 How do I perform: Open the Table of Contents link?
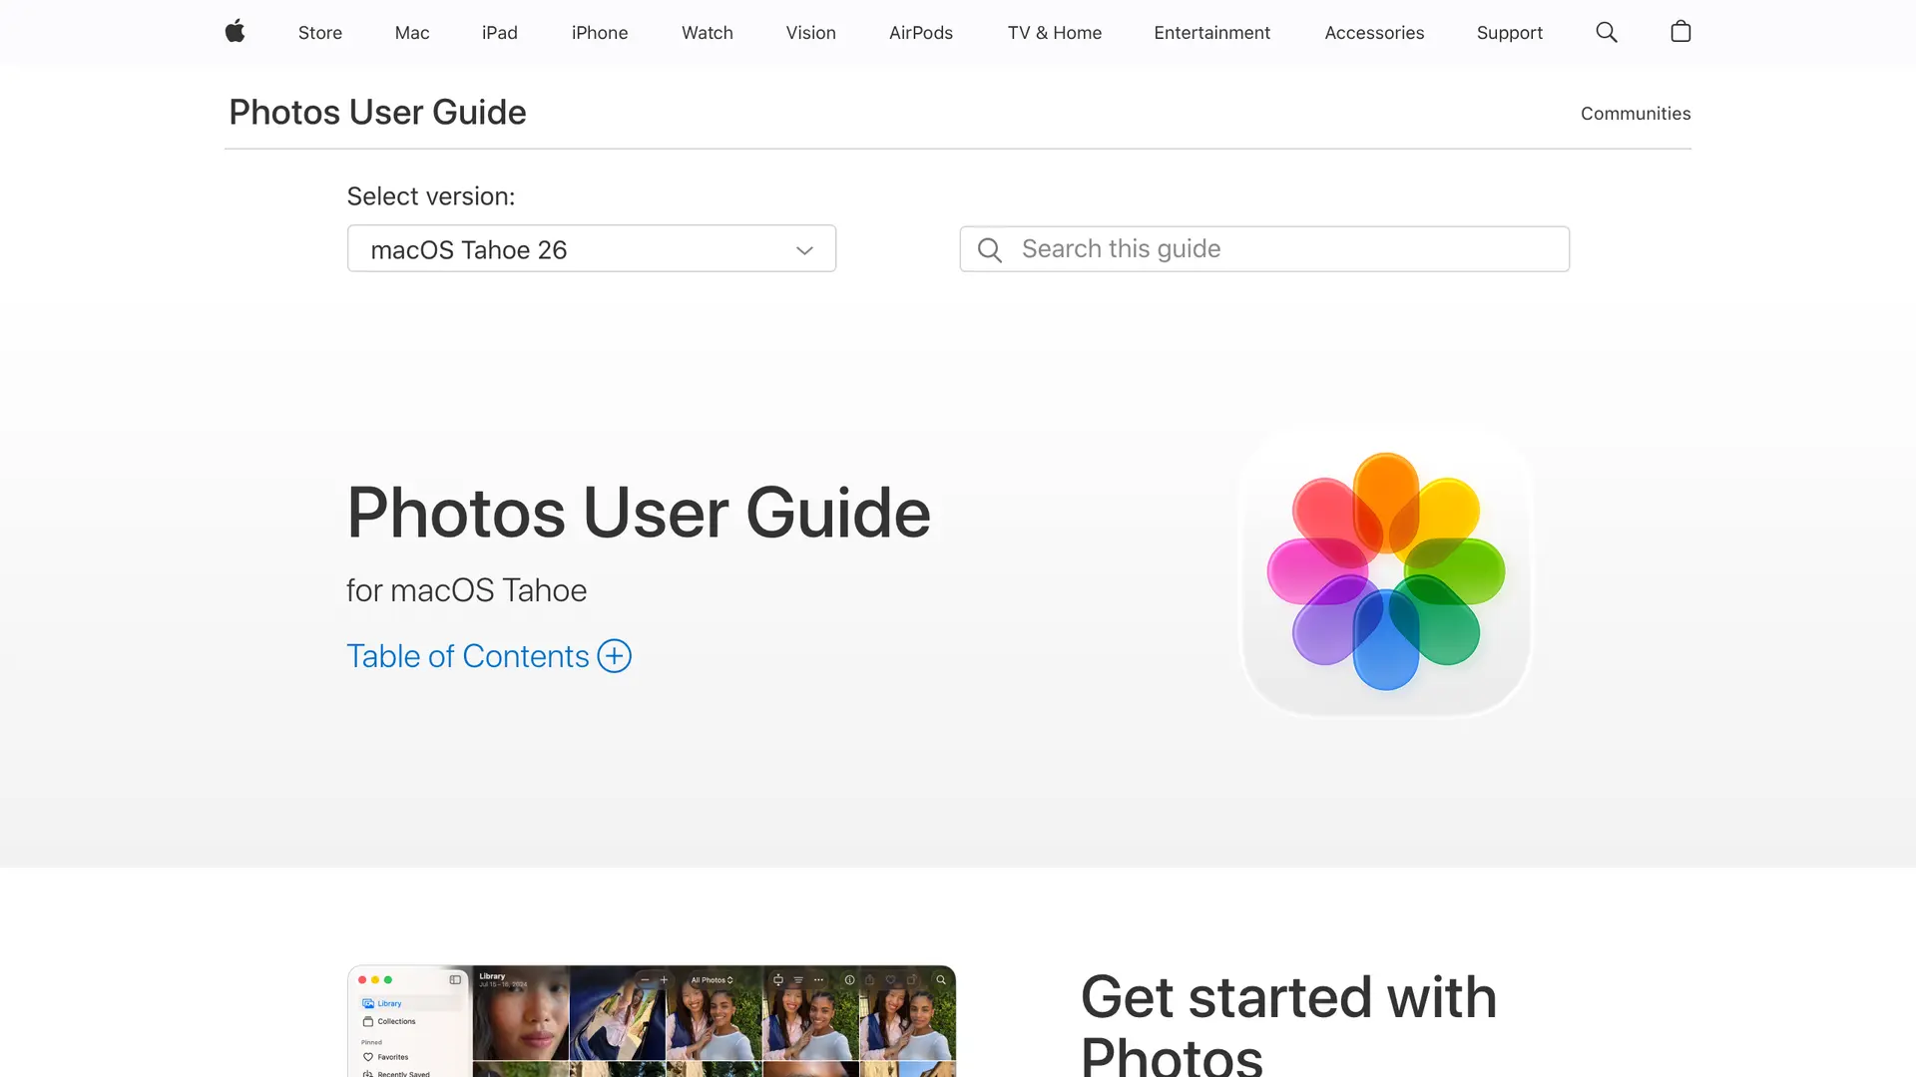[x=468, y=656]
